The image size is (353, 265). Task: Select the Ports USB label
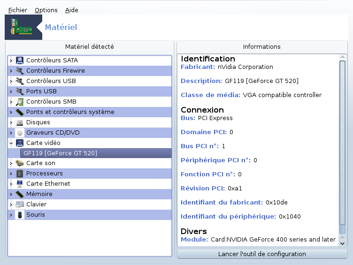tap(41, 91)
